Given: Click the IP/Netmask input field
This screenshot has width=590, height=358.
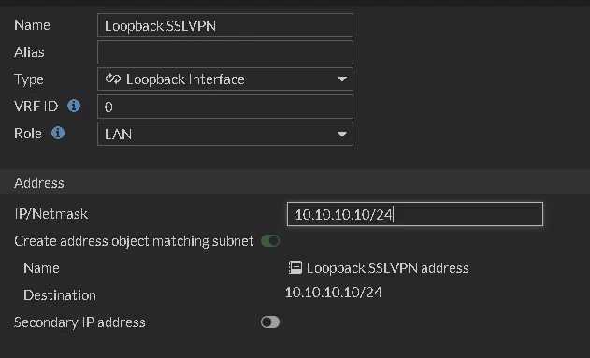Looking at the screenshot, I should [415, 214].
